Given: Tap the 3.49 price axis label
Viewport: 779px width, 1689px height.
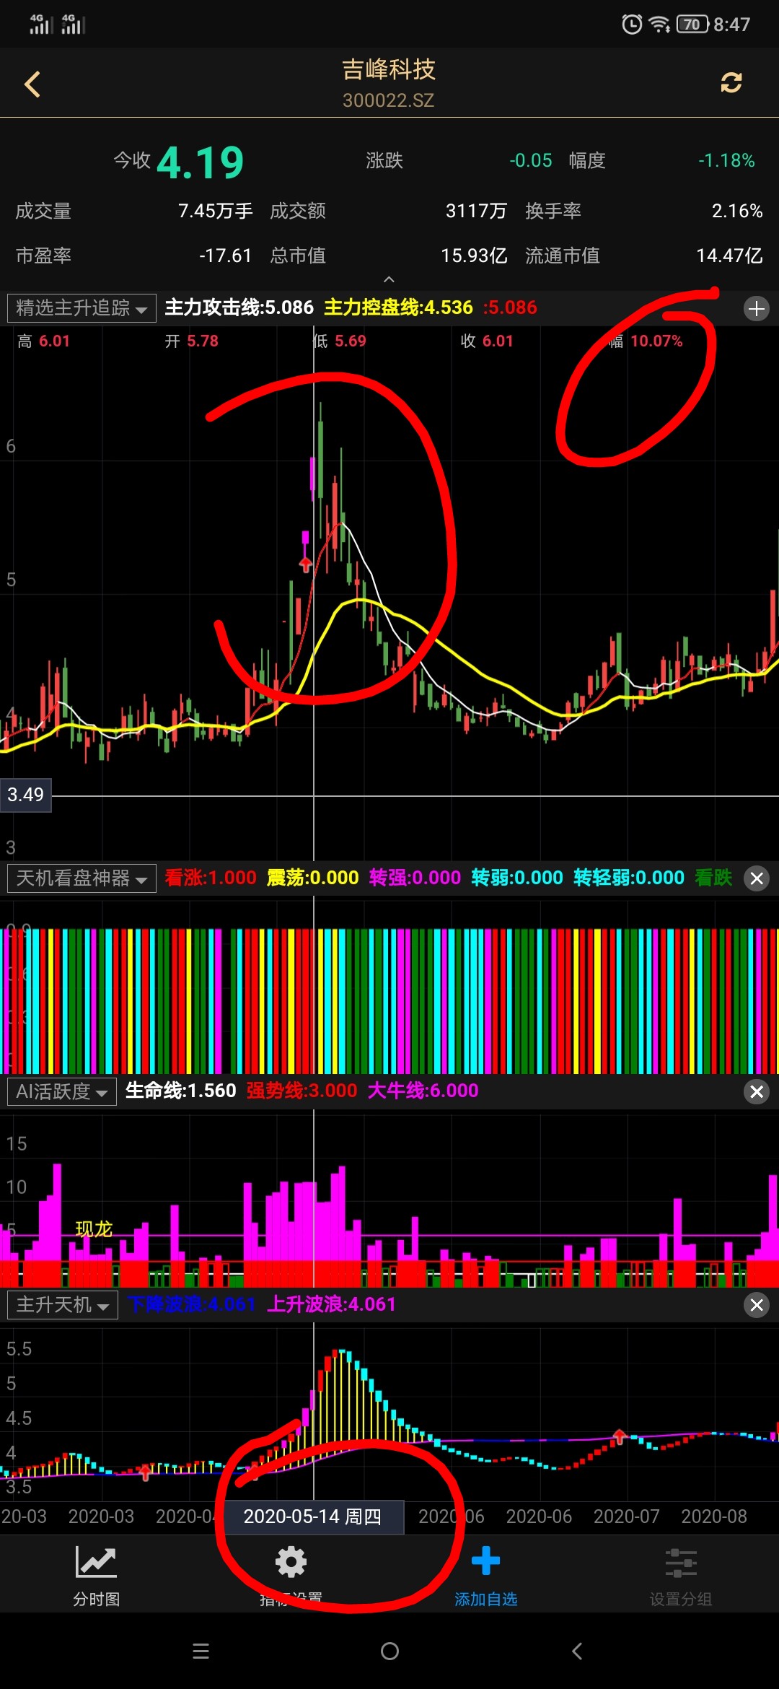Looking at the screenshot, I should (26, 795).
